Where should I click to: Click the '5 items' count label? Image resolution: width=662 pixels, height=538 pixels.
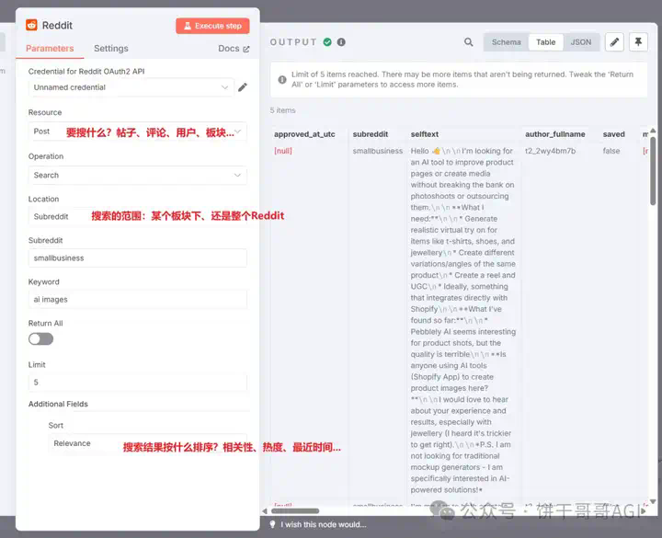tap(282, 110)
